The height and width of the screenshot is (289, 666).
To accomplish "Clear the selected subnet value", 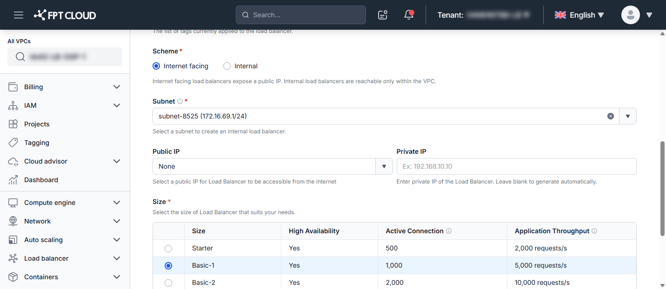I will tap(611, 116).
